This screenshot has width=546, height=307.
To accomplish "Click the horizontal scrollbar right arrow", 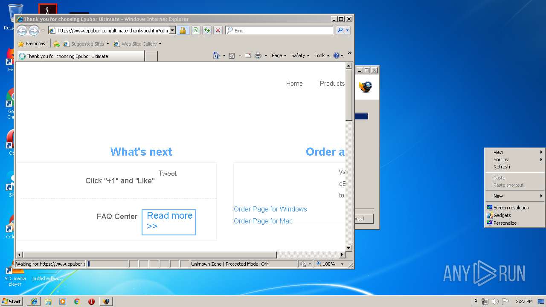I will click(342, 255).
